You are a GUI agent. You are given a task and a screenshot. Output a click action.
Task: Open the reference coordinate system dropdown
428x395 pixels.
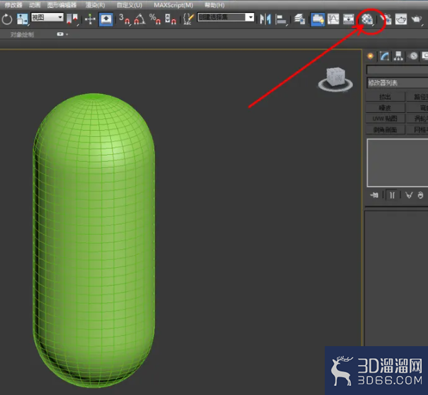[47, 17]
